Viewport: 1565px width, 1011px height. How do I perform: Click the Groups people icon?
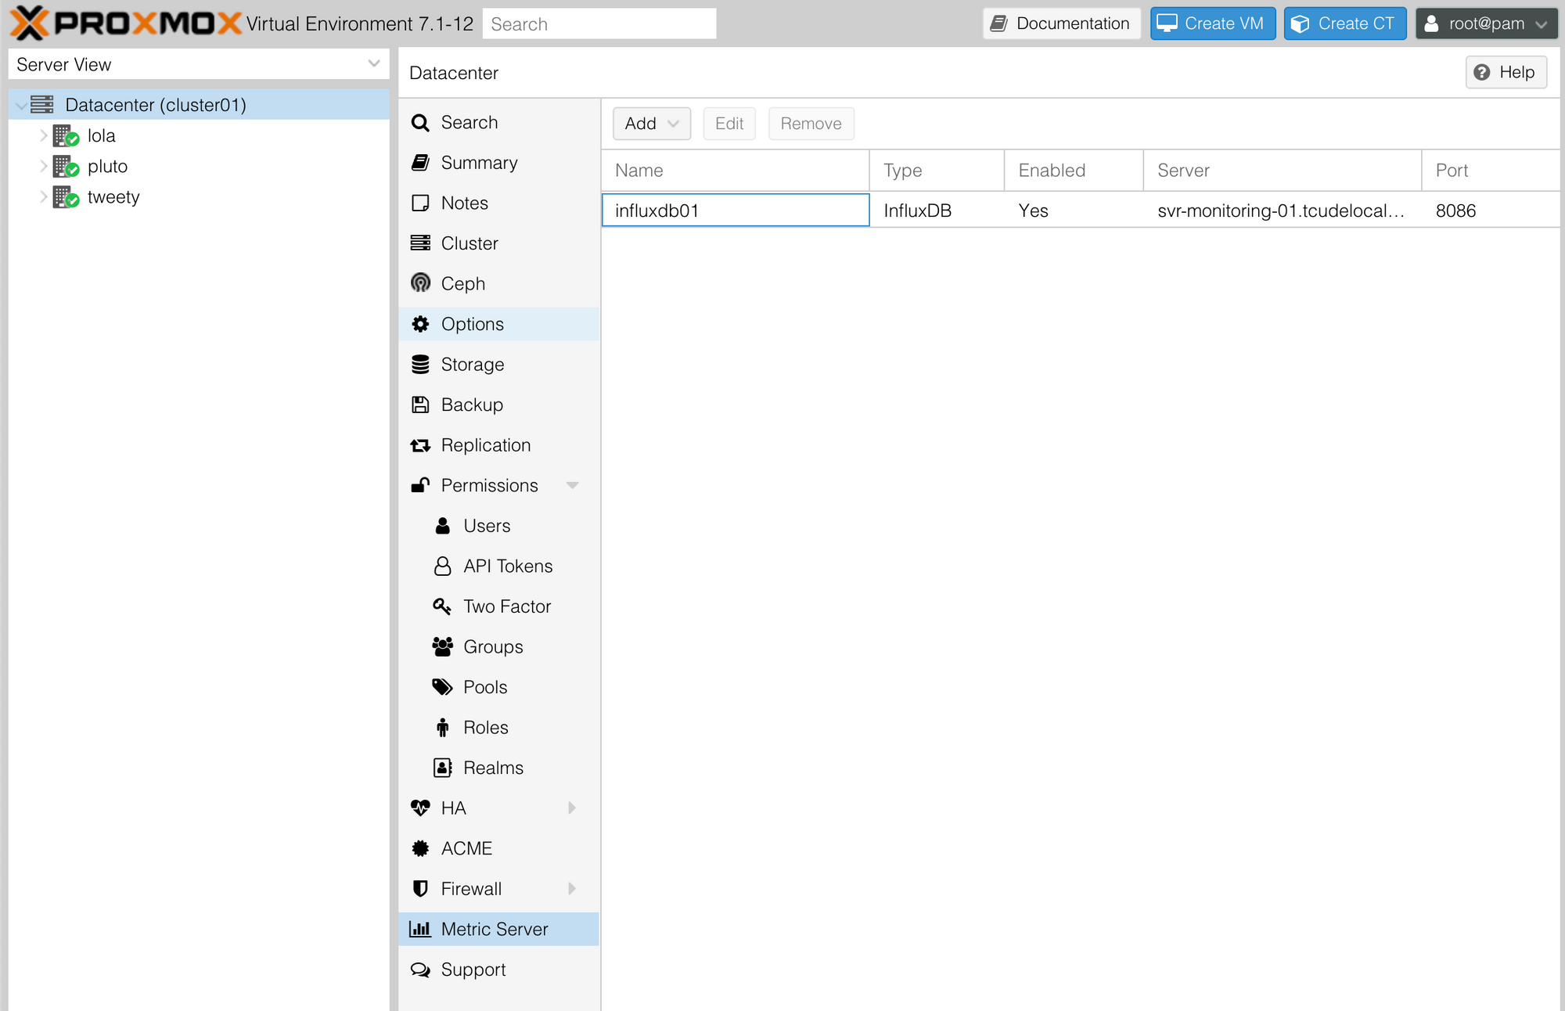443,646
